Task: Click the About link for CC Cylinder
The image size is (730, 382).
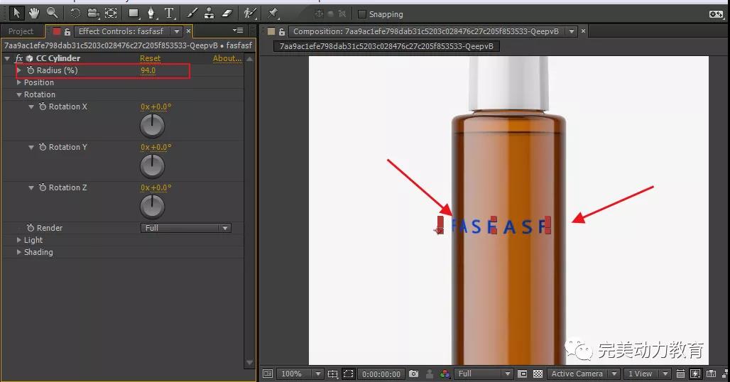Action: click(227, 58)
